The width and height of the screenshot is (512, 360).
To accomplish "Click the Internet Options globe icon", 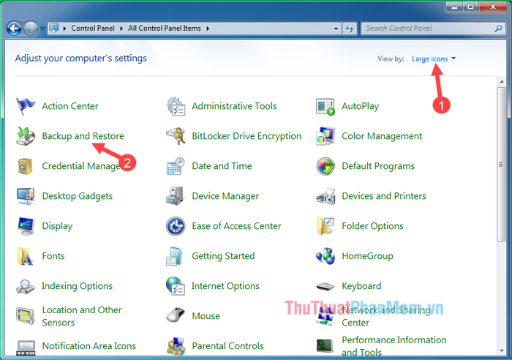I will tap(176, 286).
